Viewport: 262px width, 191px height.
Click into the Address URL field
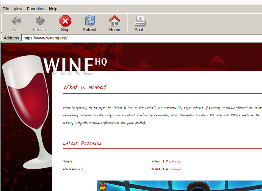(x=142, y=38)
